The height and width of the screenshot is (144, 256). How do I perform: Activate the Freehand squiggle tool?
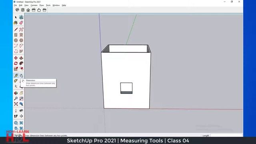21,29
